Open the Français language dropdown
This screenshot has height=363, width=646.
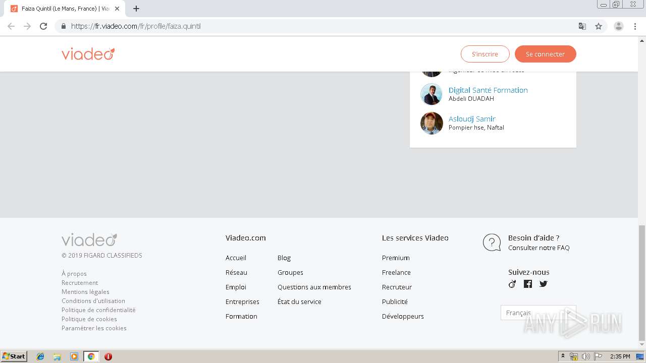coord(538,313)
